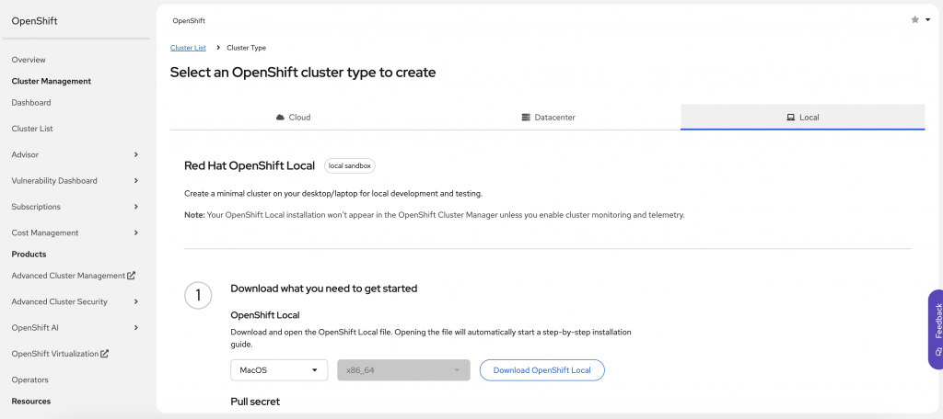Click the OpenShift header text at top
This screenshot has width=943, height=419.
[x=189, y=21]
